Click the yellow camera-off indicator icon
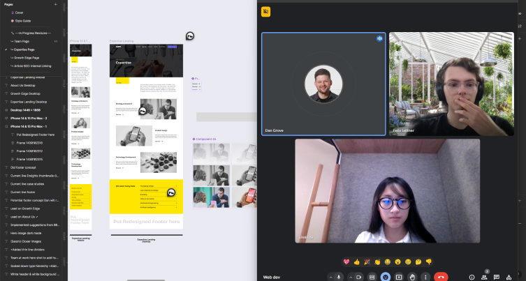Screen dimensions: 526x281 point(265,12)
